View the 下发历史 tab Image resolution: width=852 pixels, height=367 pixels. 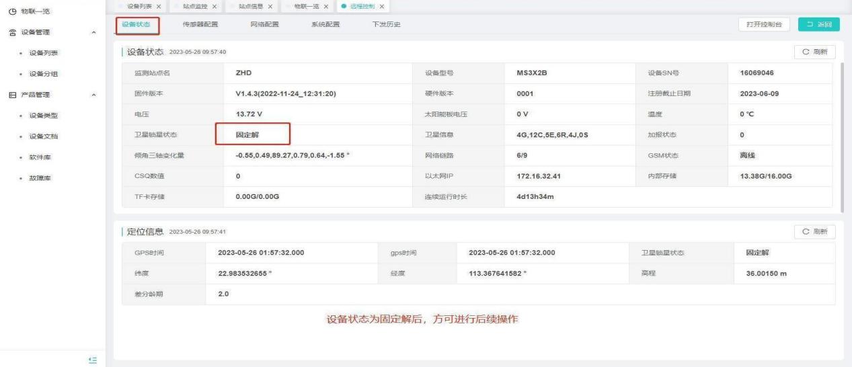tap(386, 25)
